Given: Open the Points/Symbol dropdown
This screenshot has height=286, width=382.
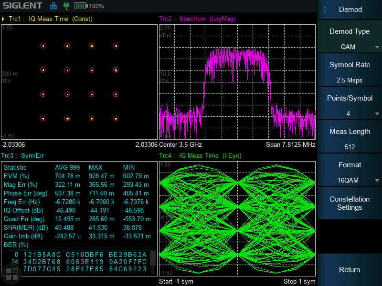Looking at the screenshot, I should [350, 103].
